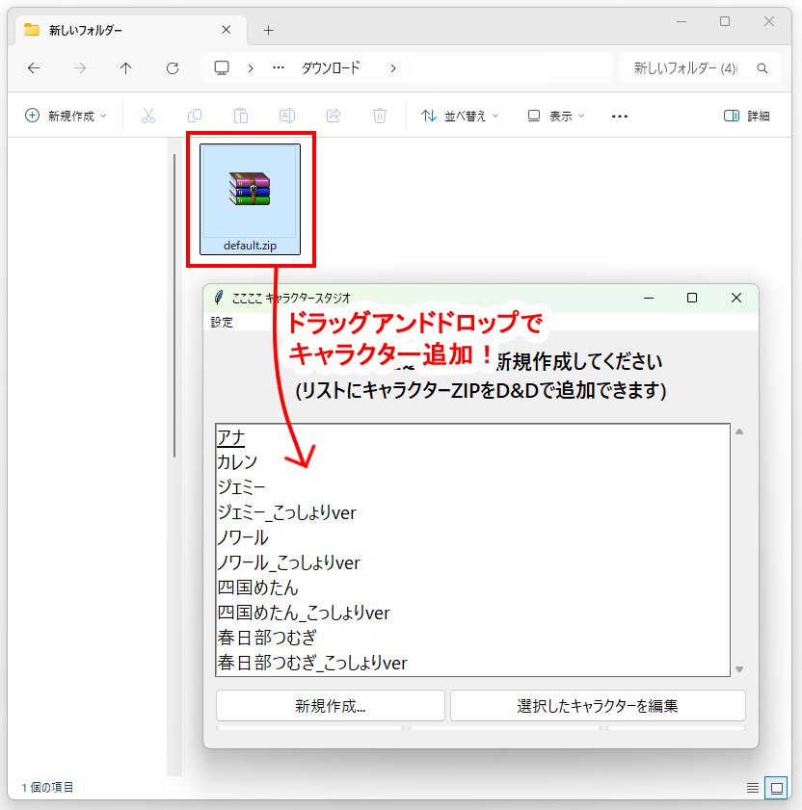
Task: Refresh the Explorer folder view
Action: pos(173,68)
